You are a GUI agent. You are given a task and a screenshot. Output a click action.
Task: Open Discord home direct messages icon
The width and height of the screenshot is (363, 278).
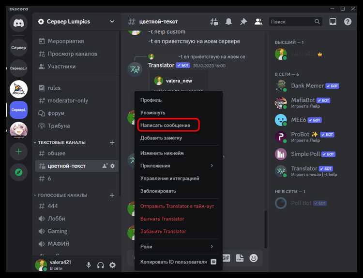tap(18, 23)
